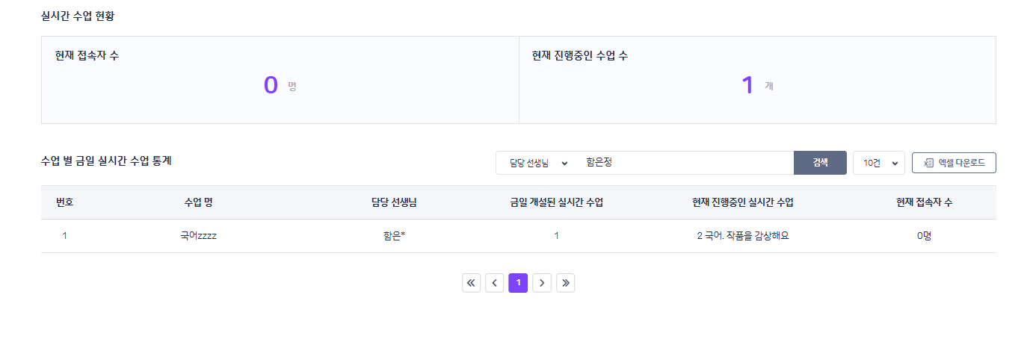Click the teacher name 함은* in the row
The image size is (1027, 342).
coord(394,236)
